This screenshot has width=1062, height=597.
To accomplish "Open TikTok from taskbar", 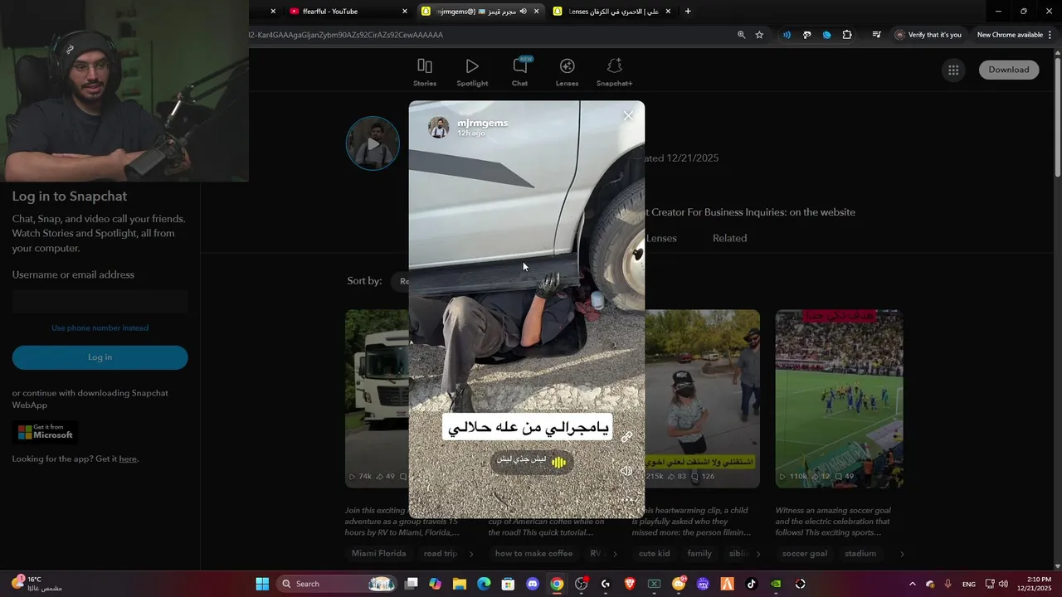I will pyautogui.click(x=752, y=584).
